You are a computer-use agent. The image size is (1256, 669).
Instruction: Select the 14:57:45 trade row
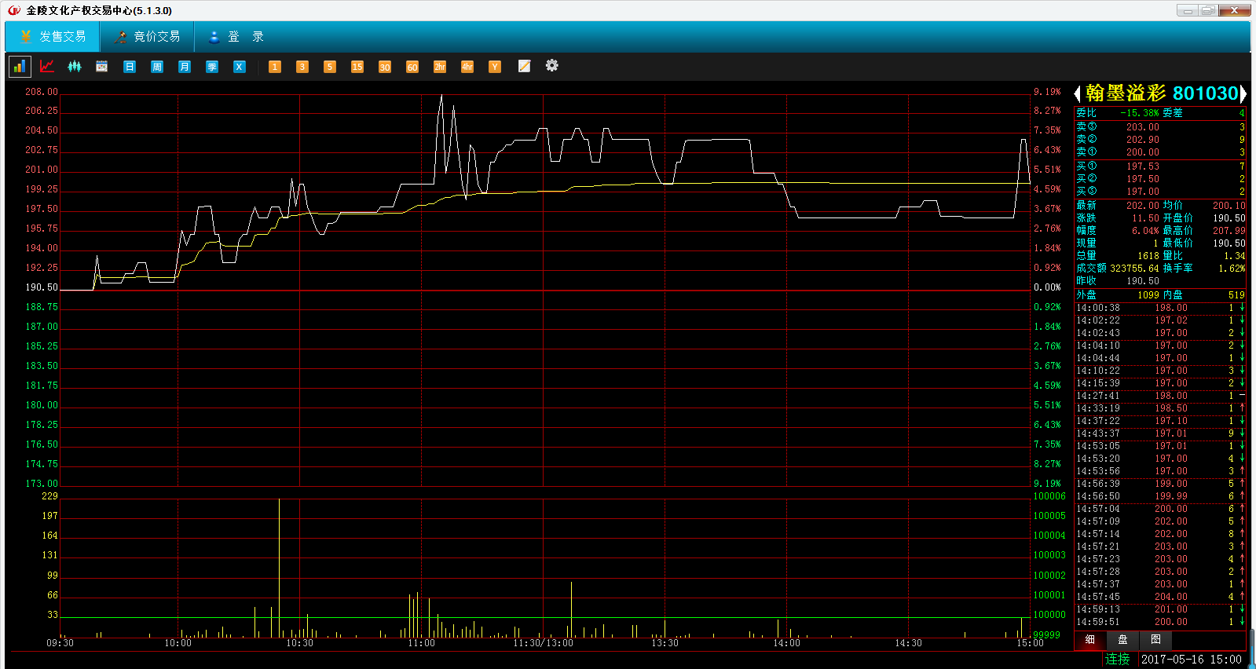click(x=1160, y=597)
